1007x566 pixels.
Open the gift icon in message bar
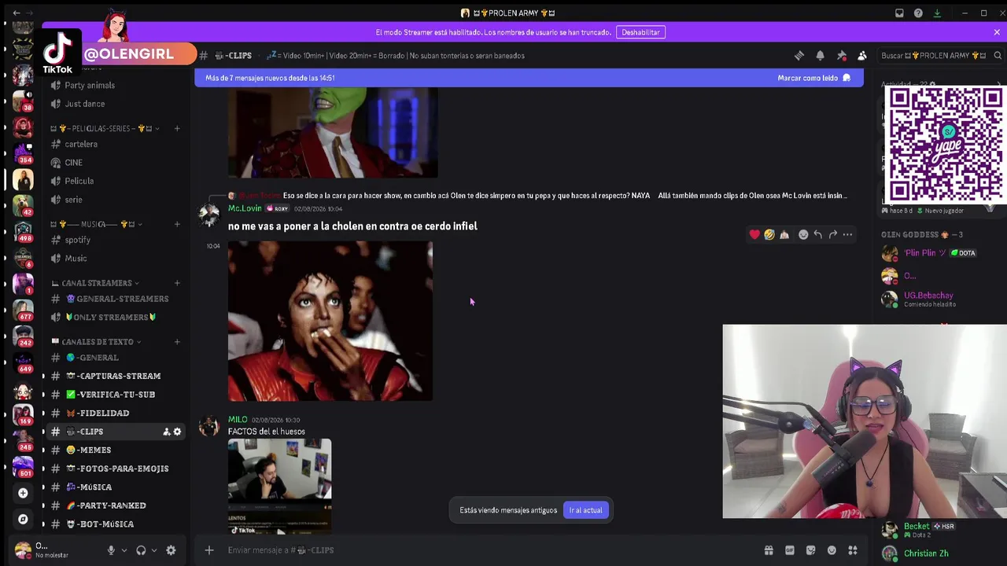[769, 550]
